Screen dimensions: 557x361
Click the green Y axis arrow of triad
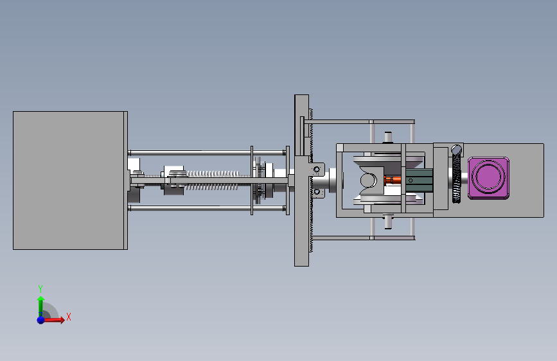(x=41, y=306)
